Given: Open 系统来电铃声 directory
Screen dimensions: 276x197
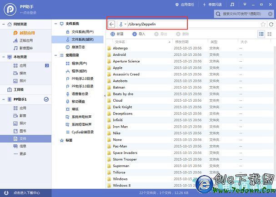Looking at the screenshot, I should tap(79, 117).
